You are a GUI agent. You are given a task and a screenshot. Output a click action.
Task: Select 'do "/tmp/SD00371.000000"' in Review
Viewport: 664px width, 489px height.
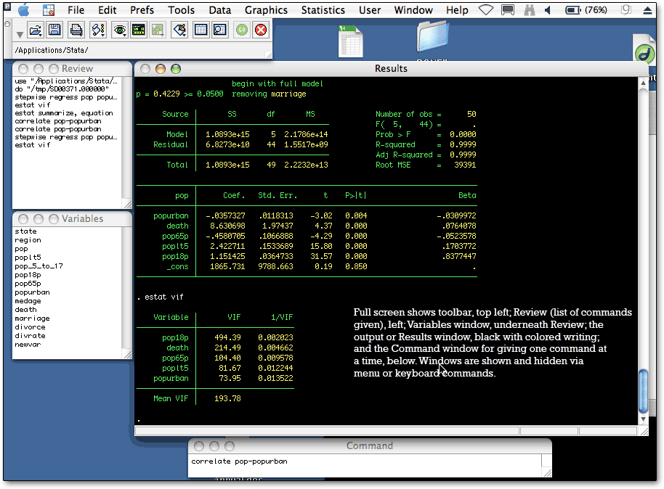(62, 89)
